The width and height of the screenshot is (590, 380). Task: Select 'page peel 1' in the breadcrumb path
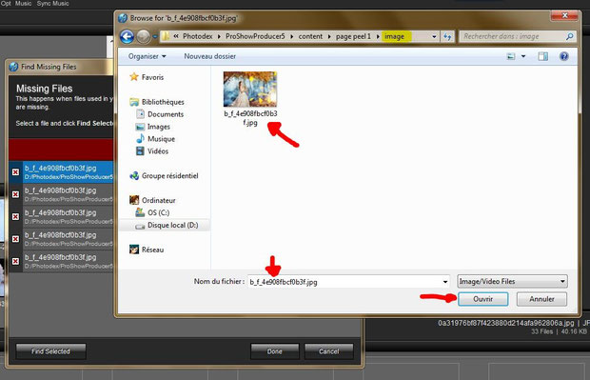[x=353, y=36]
